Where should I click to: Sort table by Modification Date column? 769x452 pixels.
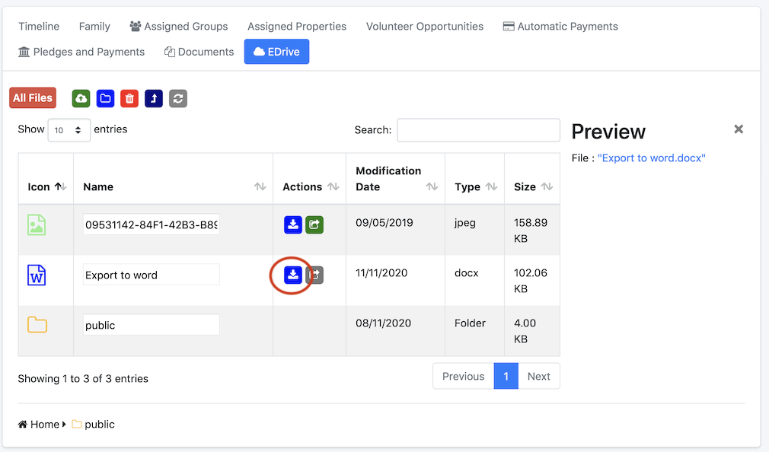(x=395, y=179)
